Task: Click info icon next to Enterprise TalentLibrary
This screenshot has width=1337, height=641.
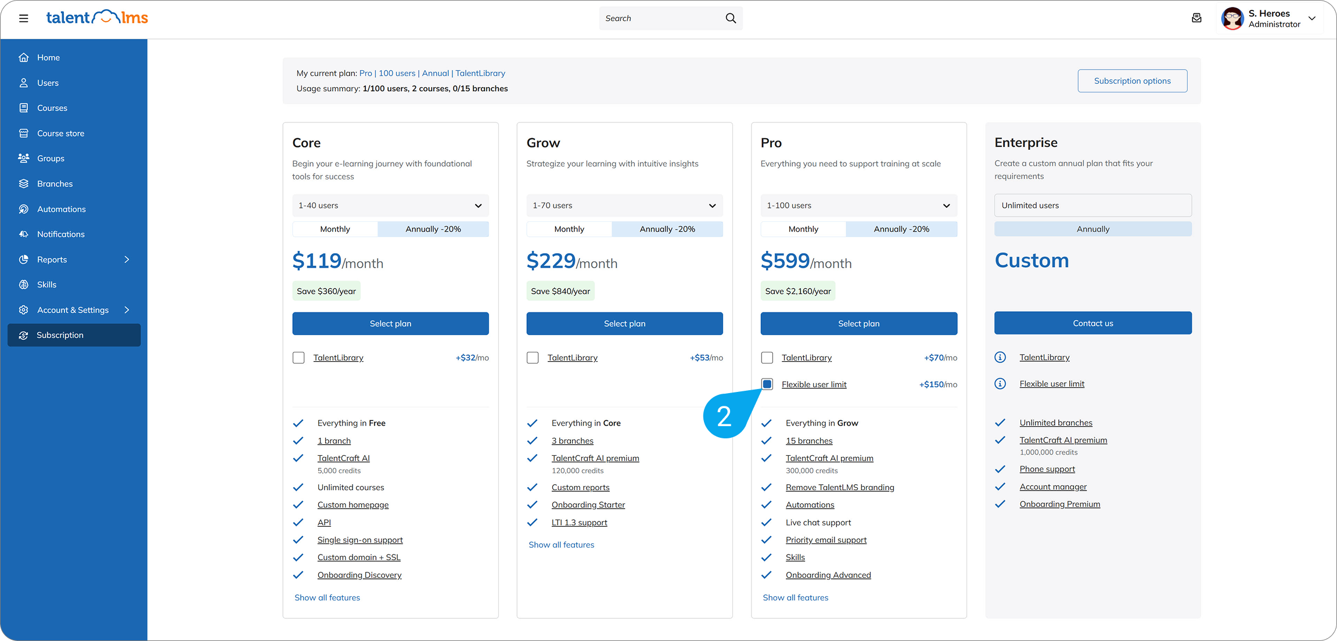Action: (1000, 357)
